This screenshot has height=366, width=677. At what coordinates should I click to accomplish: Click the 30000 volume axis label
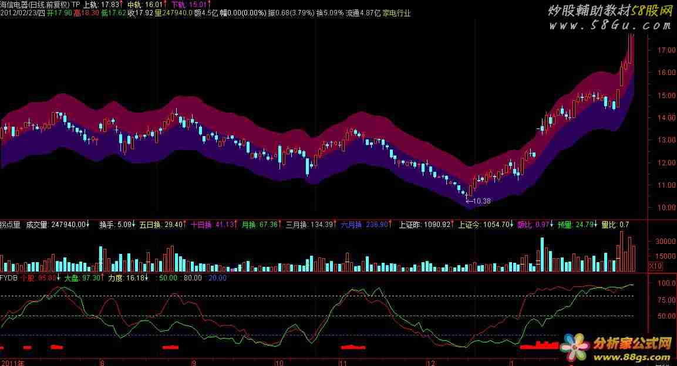click(x=665, y=242)
